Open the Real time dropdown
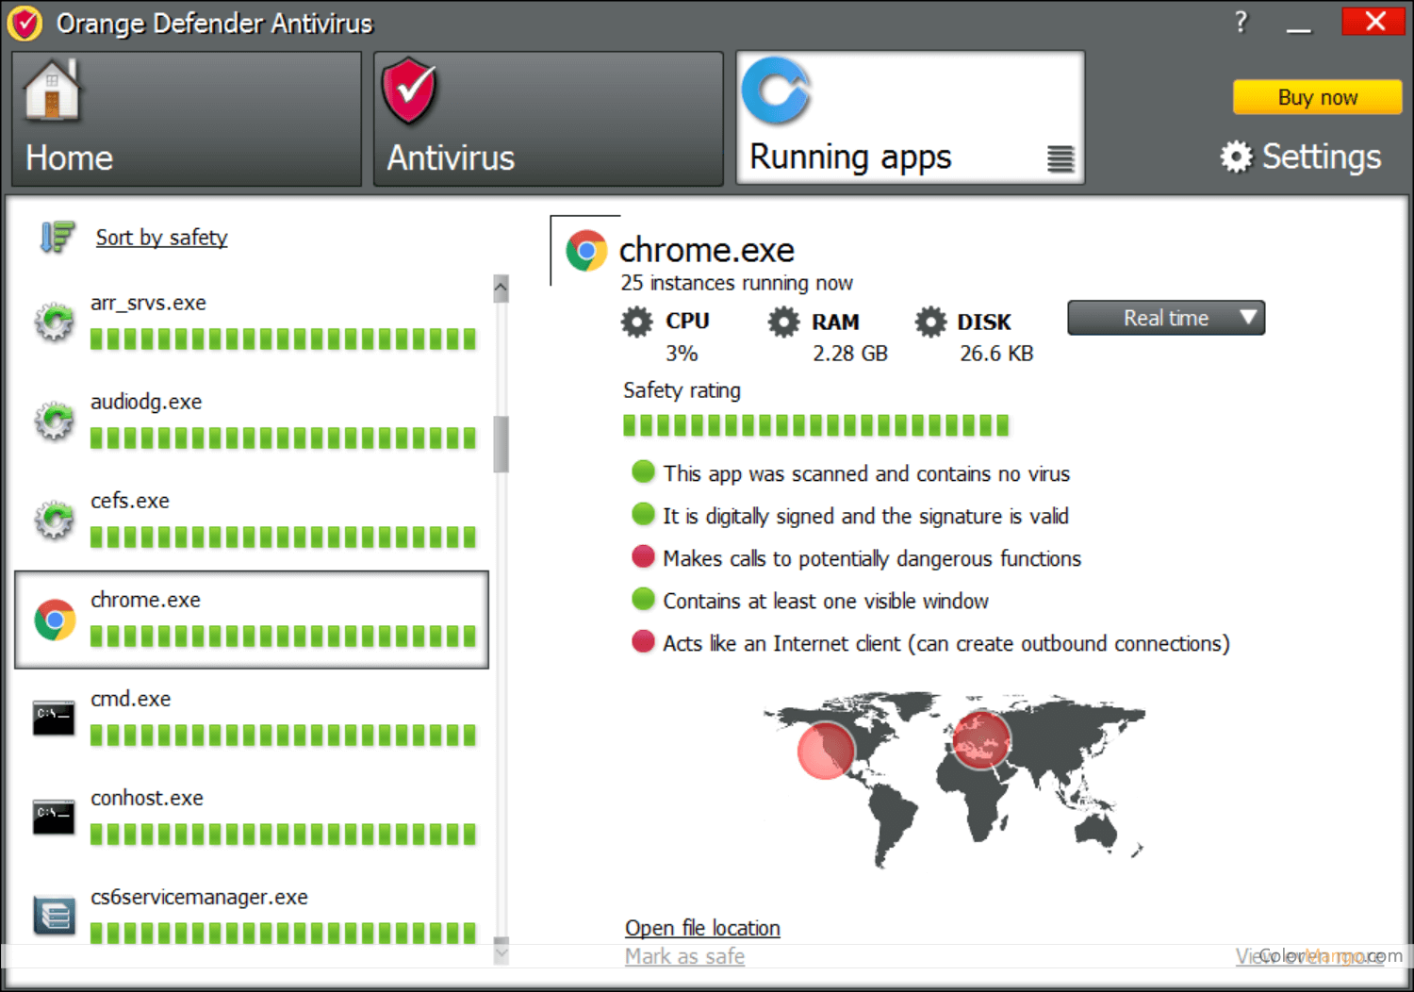Viewport: 1414px width, 992px height. [1165, 318]
